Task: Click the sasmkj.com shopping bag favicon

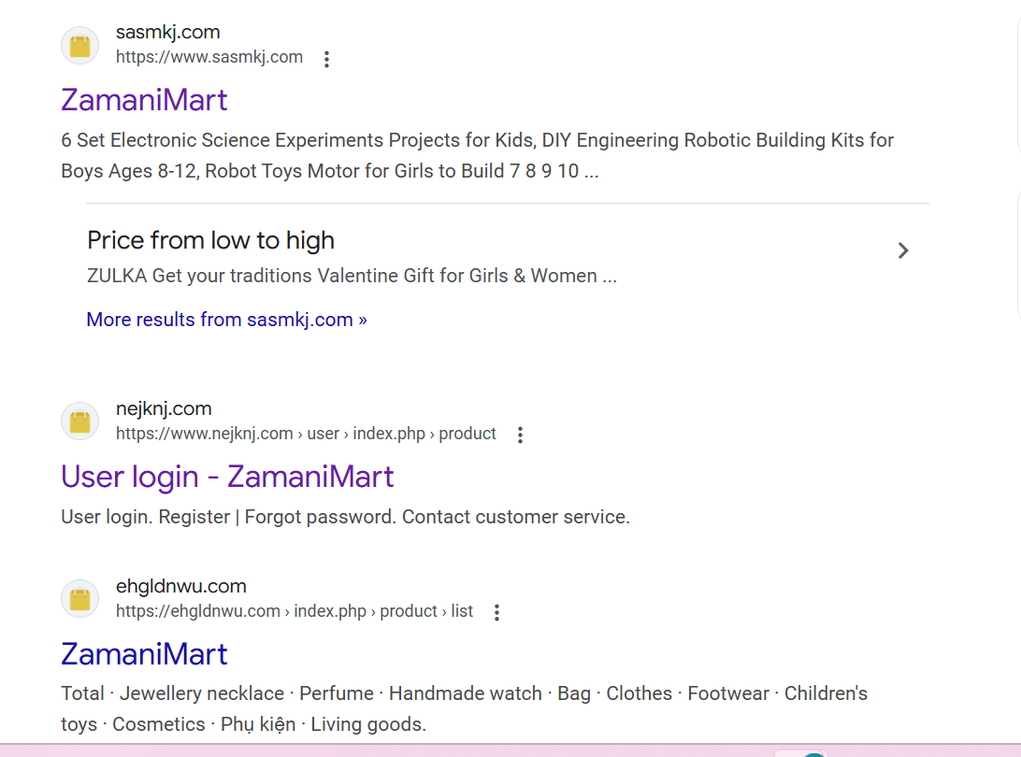Action: 80,45
